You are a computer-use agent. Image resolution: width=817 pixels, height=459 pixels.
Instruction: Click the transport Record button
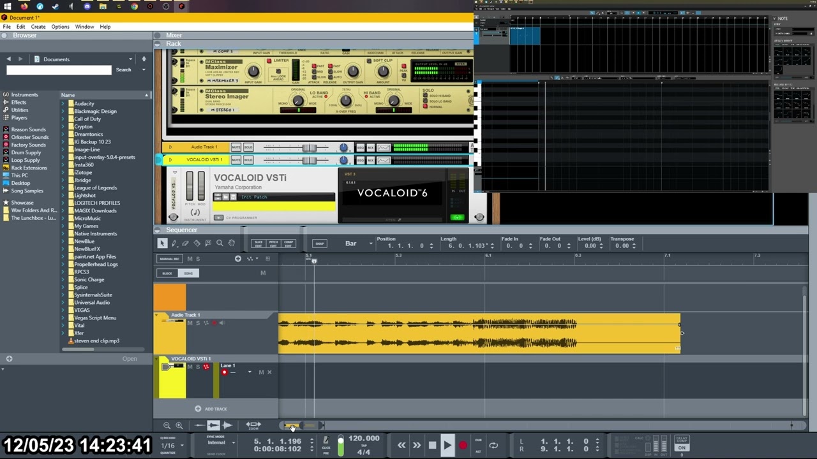pos(463,445)
